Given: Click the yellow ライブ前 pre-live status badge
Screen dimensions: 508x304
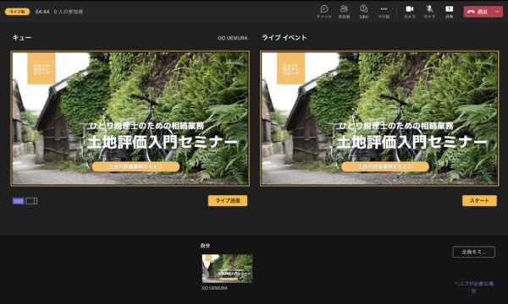Looking at the screenshot, I should point(17,12).
